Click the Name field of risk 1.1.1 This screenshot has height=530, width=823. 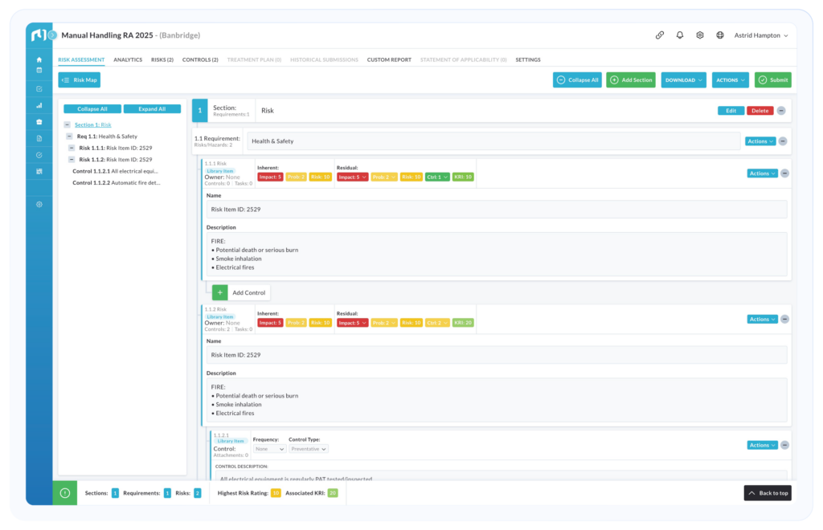[x=497, y=209]
